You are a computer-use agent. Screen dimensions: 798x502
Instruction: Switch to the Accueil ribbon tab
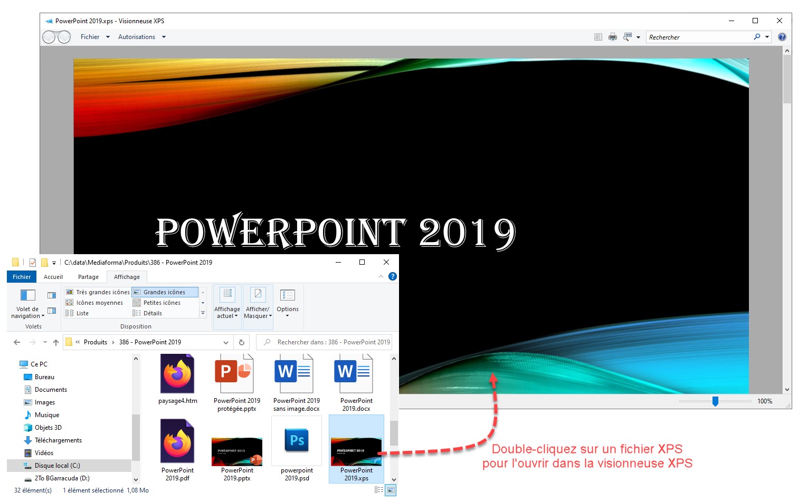[x=53, y=277]
